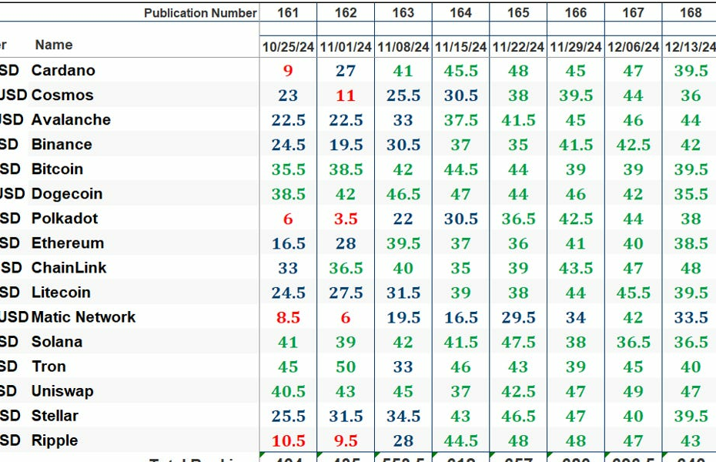Select Dogecoin's 46.5 ranking cell
716x462 pixels.
(403, 193)
